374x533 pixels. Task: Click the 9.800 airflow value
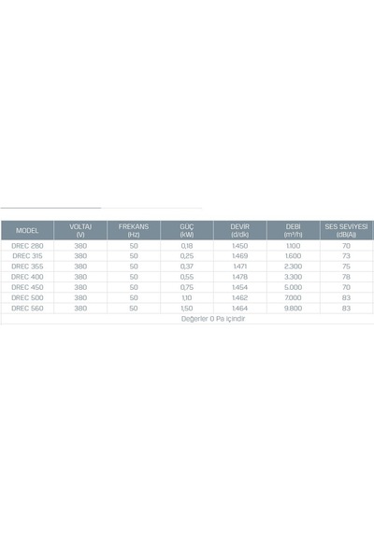293,309
